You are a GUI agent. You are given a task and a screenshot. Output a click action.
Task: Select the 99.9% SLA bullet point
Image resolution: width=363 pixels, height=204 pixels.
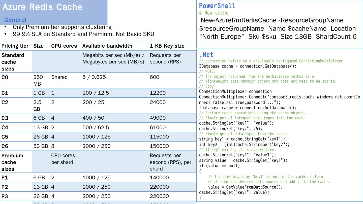click(83, 34)
